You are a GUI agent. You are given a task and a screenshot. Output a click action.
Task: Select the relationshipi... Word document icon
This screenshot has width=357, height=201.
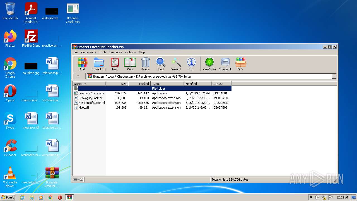tap(52, 66)
